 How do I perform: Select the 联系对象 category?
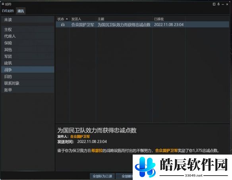[28, 83]
